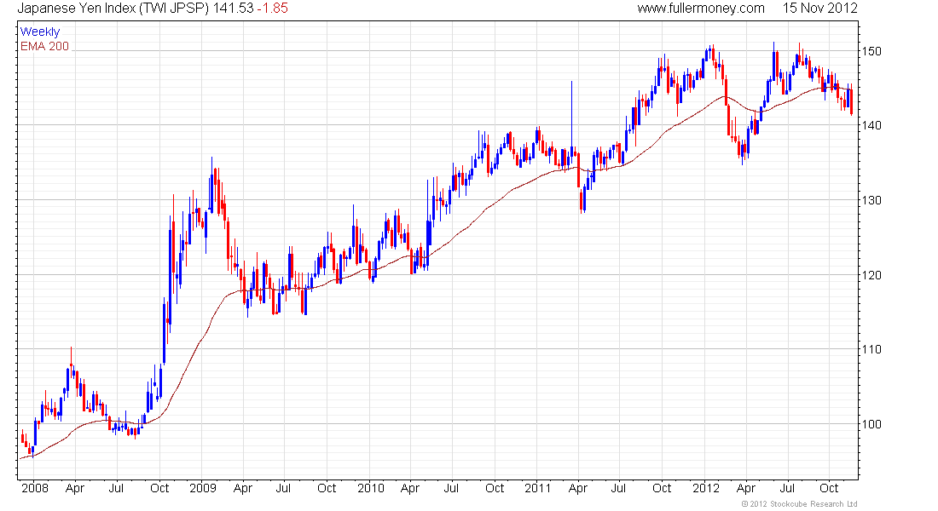Click x-axis year label 2009
Screen dimensions: 938x511
pos(203,488)
